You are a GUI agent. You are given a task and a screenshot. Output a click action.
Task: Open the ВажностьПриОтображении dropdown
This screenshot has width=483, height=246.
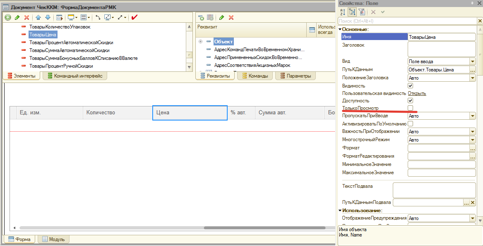click(x=473, y=132)
